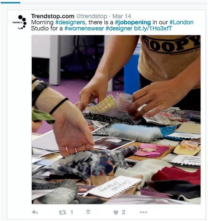Retweet this Trendstop tweet
The image size is (208, 221).
(x=62, y=212)
